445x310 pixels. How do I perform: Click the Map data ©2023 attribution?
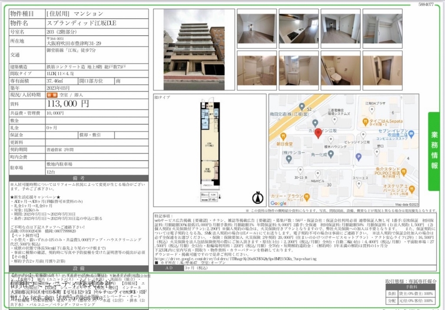pyautogui.click(x=406, y=204)
